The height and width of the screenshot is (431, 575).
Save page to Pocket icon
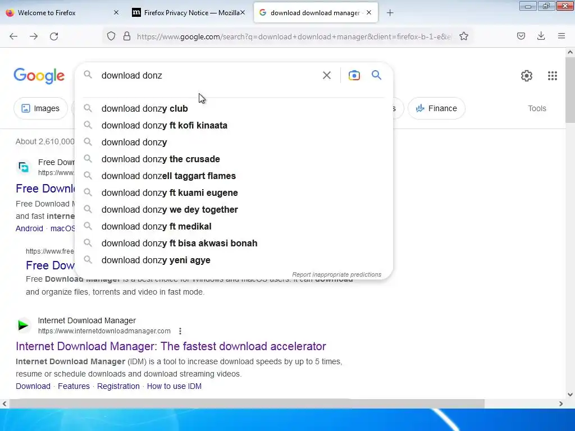pyautogui.click(x=521, y=36)
